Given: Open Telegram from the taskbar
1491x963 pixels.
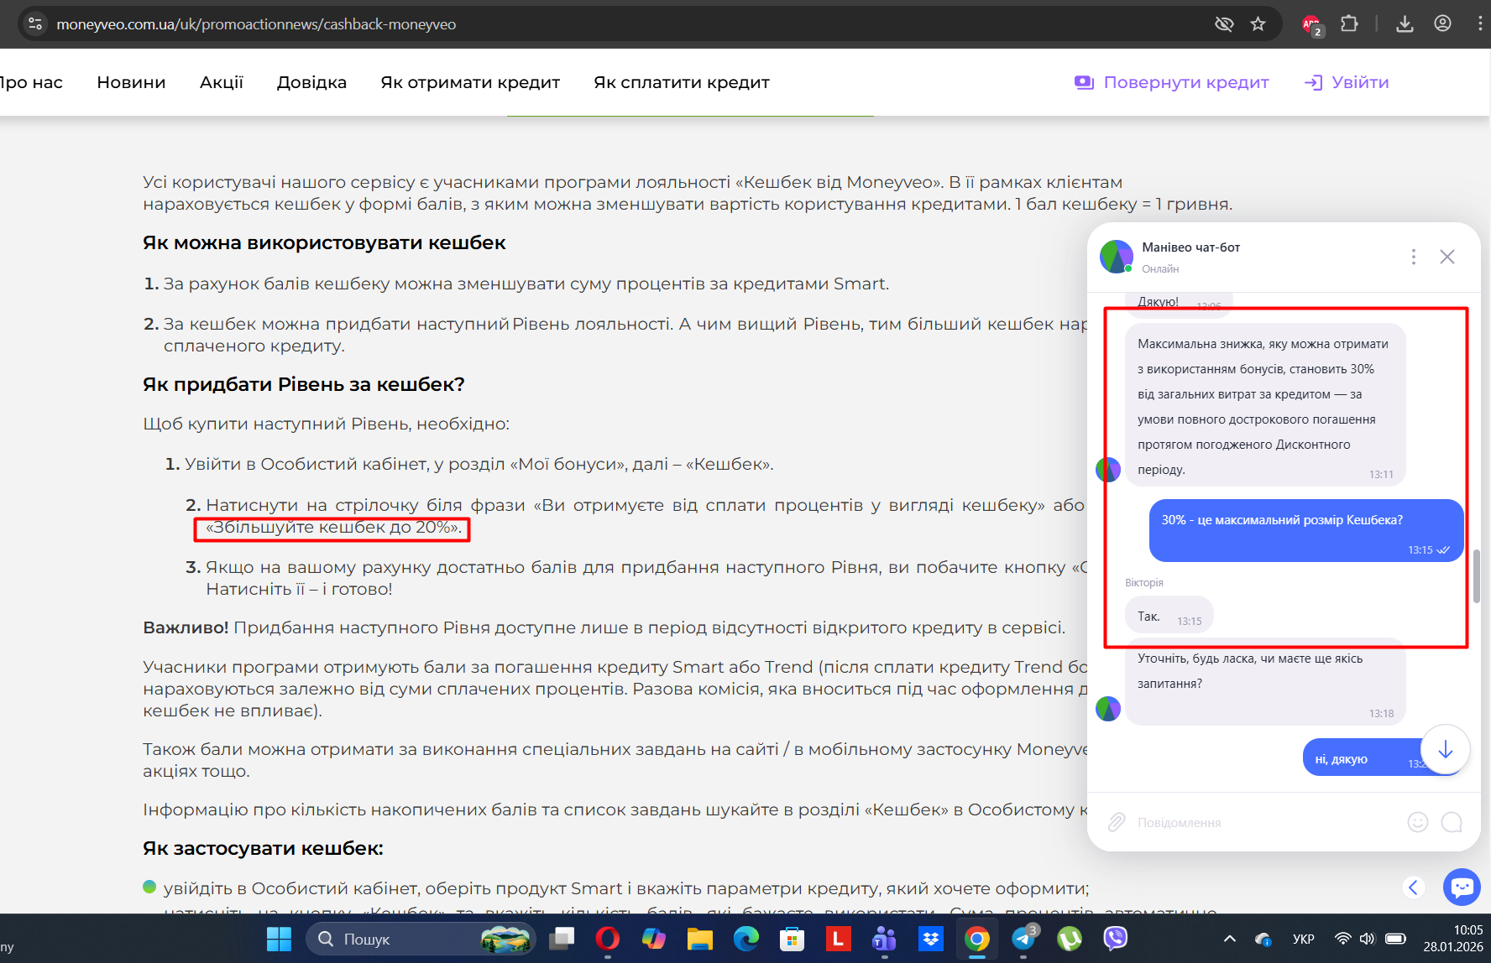Looking at the screenshot, I should [x=1023, y=939].
